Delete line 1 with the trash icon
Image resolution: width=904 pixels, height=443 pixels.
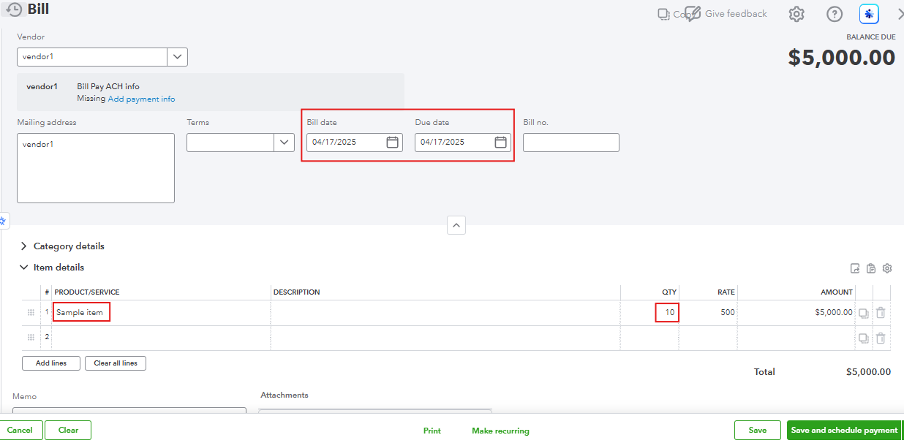[x=881, y=313]
